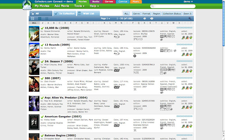Expand the Help menu

tap(94, 6)
